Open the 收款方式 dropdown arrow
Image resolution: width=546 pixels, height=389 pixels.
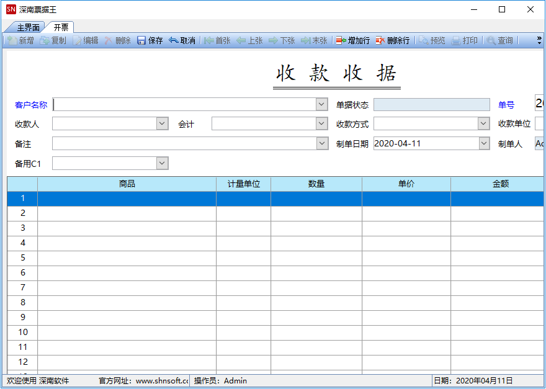click(x=483, y=123)
